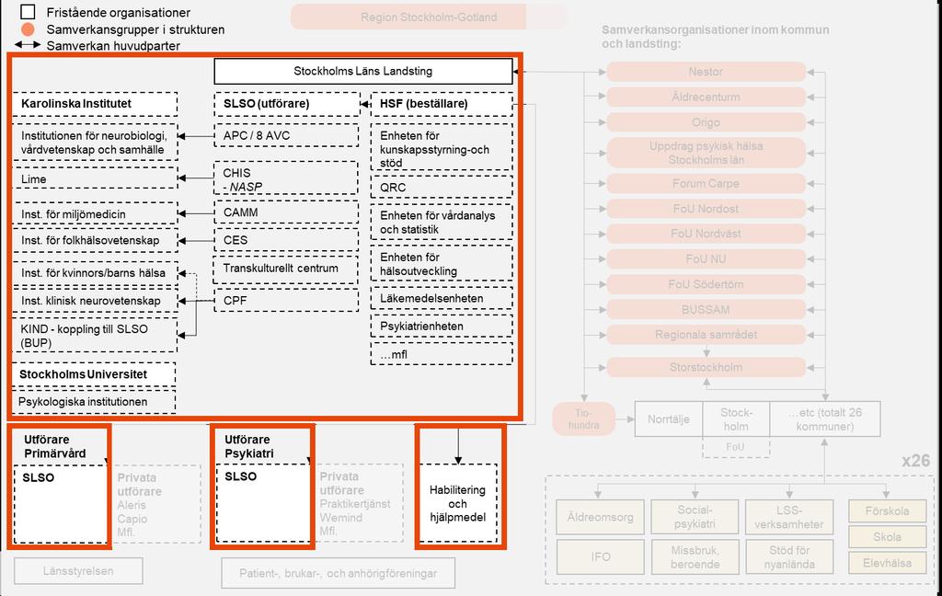Click the ...mfl box under HSF

click(442, 354)
